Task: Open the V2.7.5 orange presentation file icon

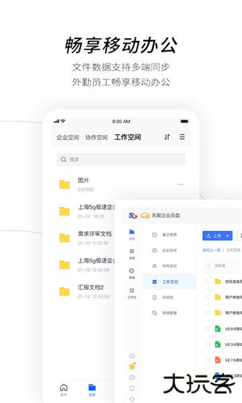Action: tap(218, 360)
